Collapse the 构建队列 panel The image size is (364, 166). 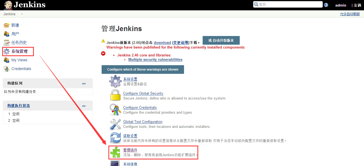click(84, 83)
